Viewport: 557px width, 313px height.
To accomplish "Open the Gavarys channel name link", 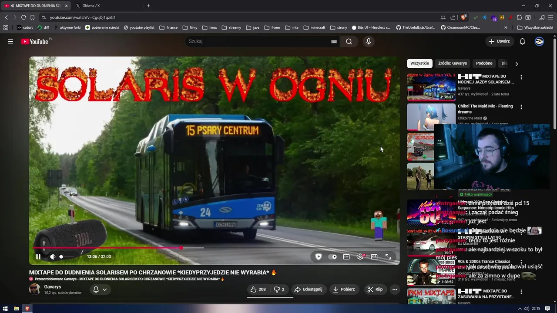I will click(52, 287).
